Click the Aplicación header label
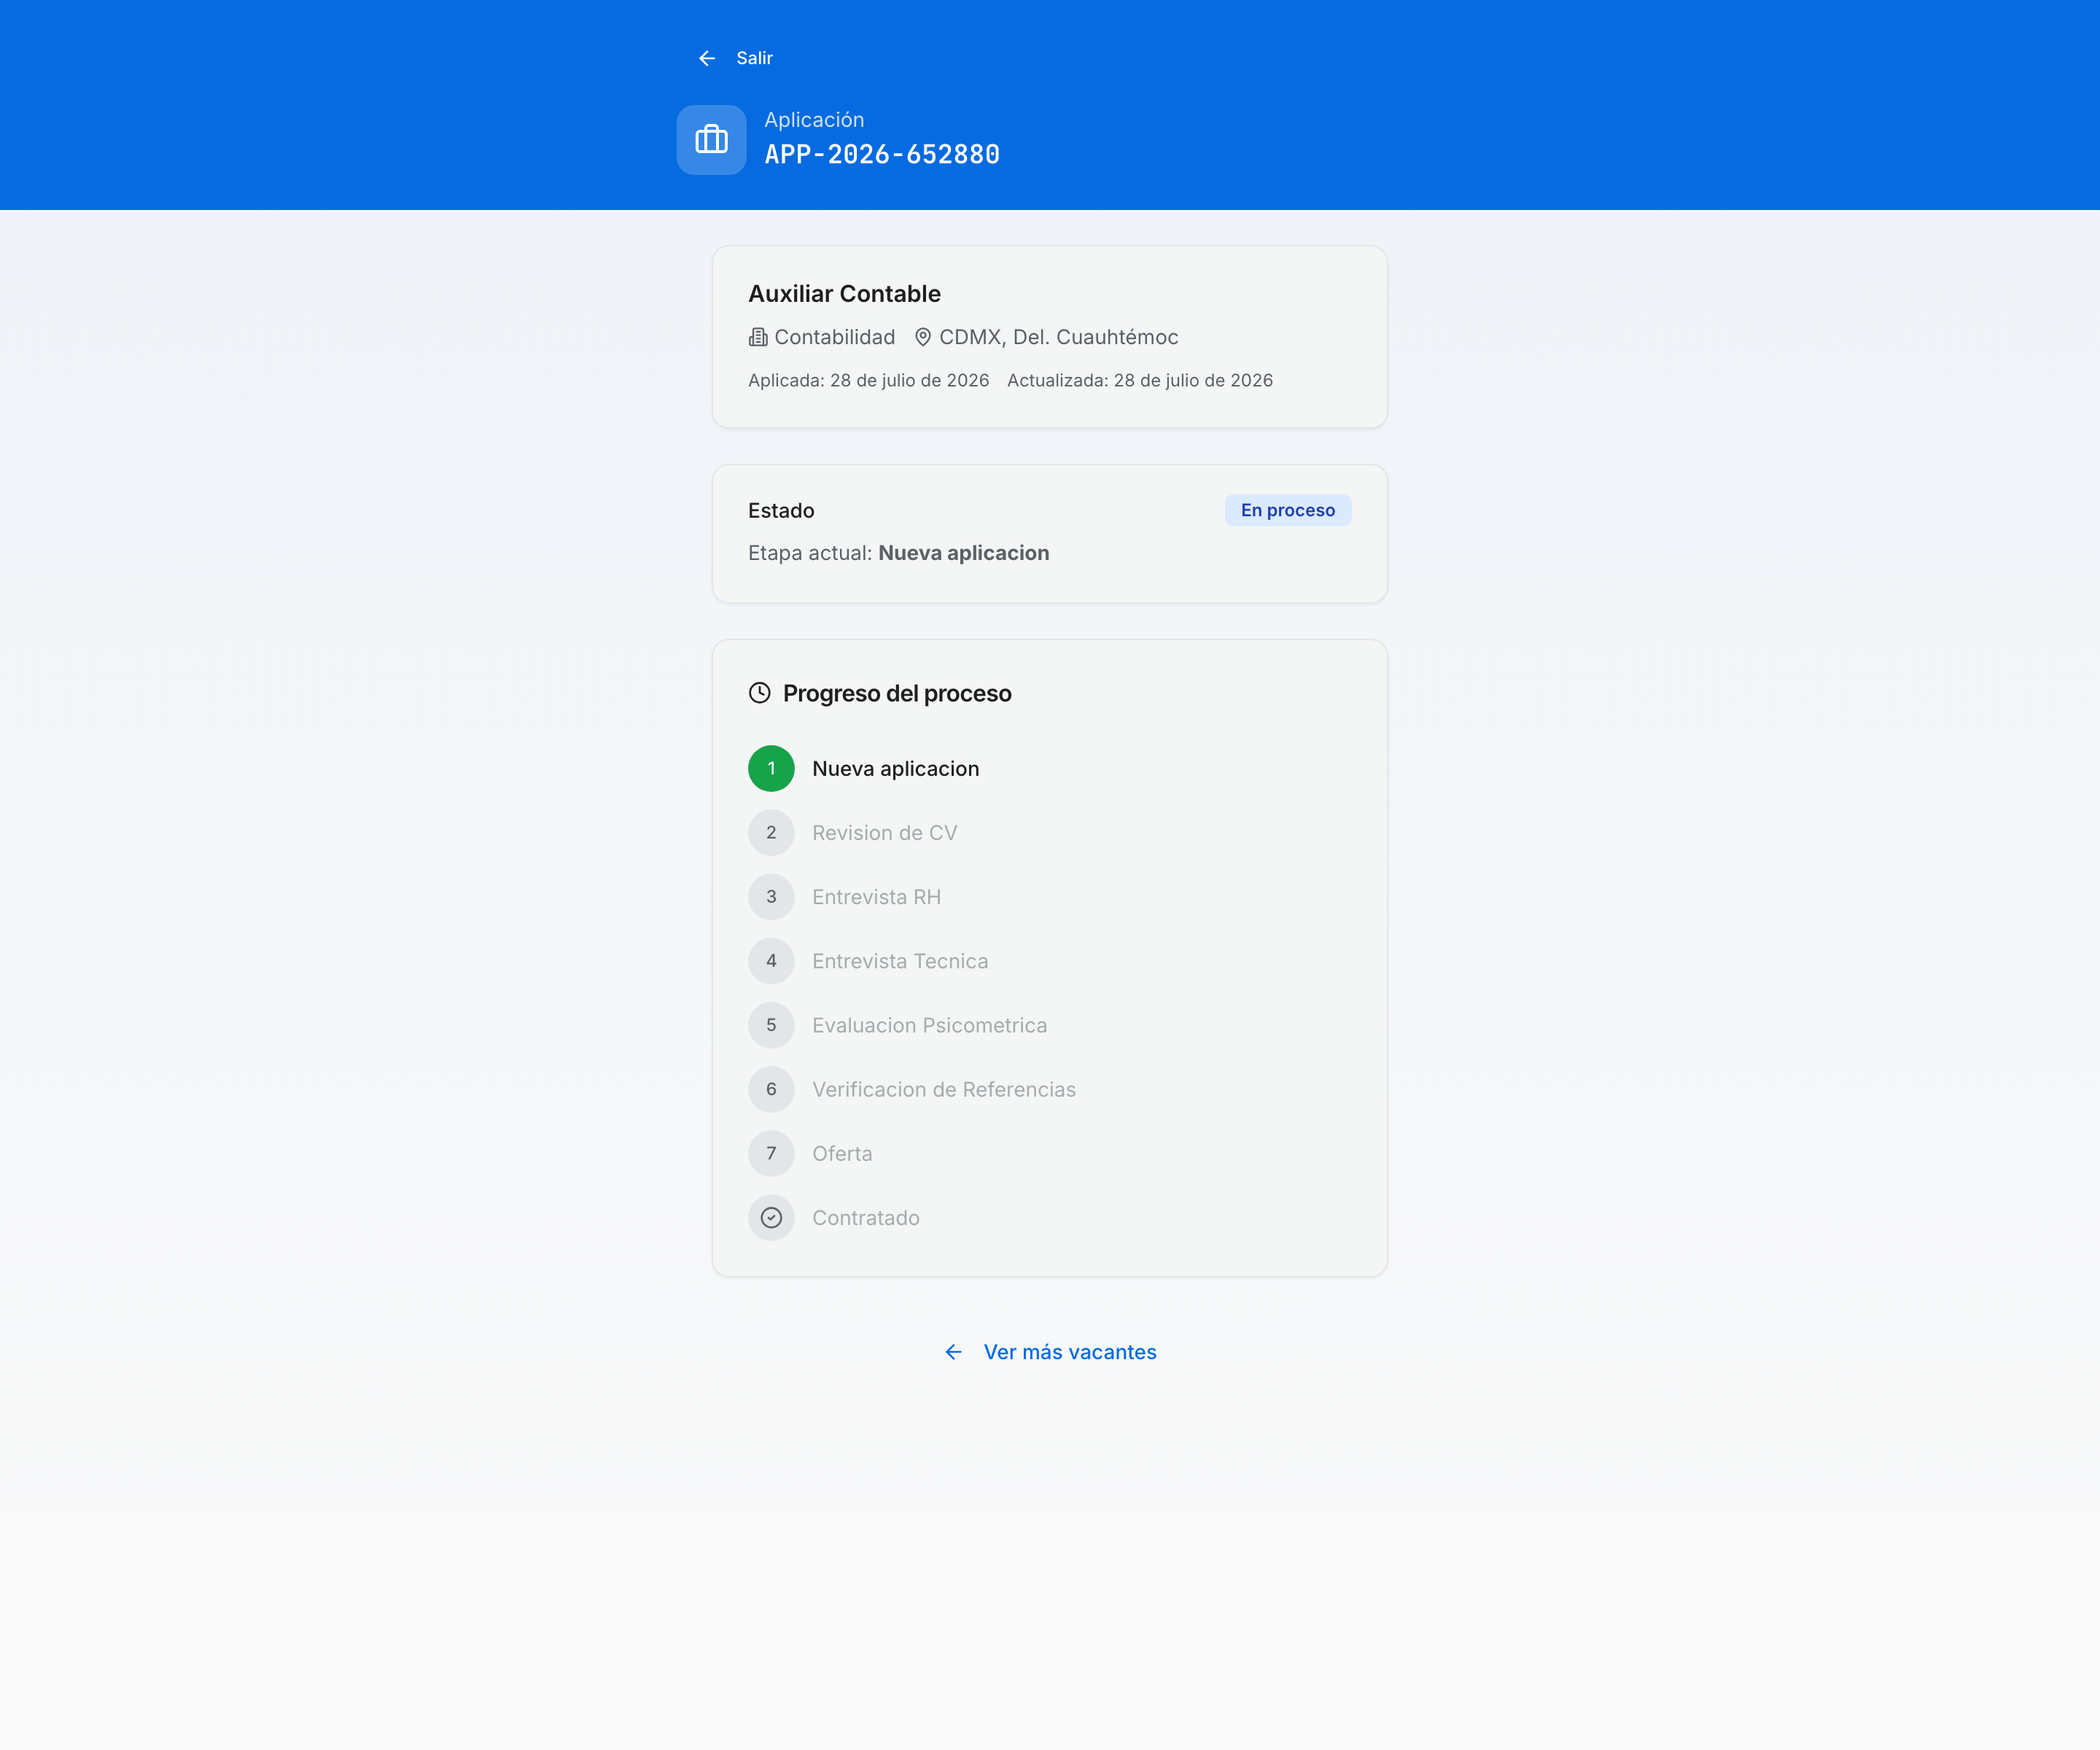The height and width of the screenshot is (1750, 2100). click(x=814, y=120)
